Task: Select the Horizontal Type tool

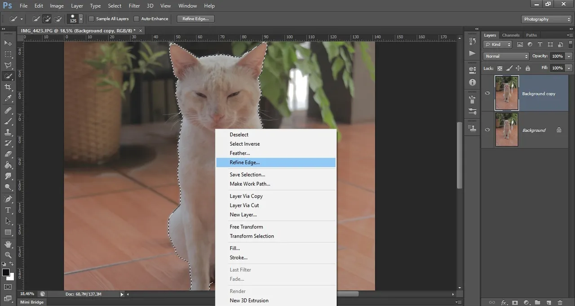Action: coord(8,210)
